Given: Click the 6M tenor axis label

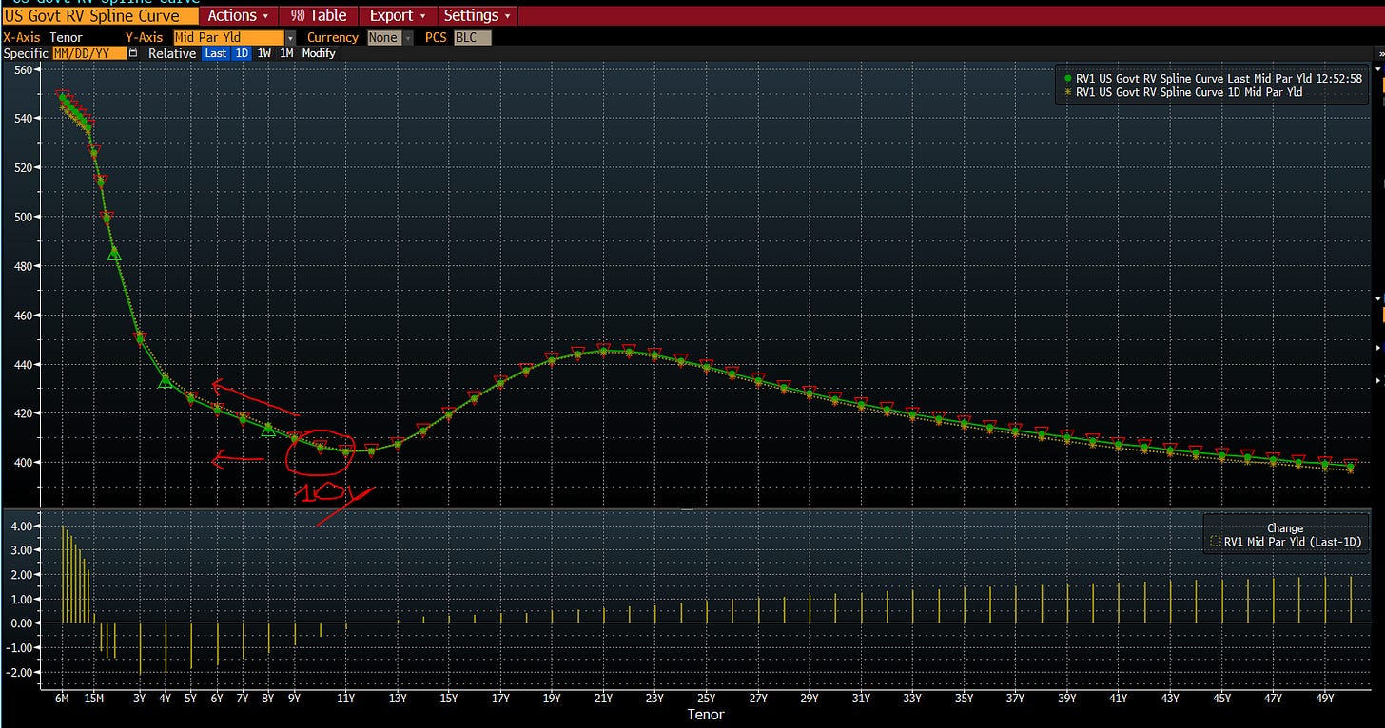Looking at the screenshot, I should [62, 698].
